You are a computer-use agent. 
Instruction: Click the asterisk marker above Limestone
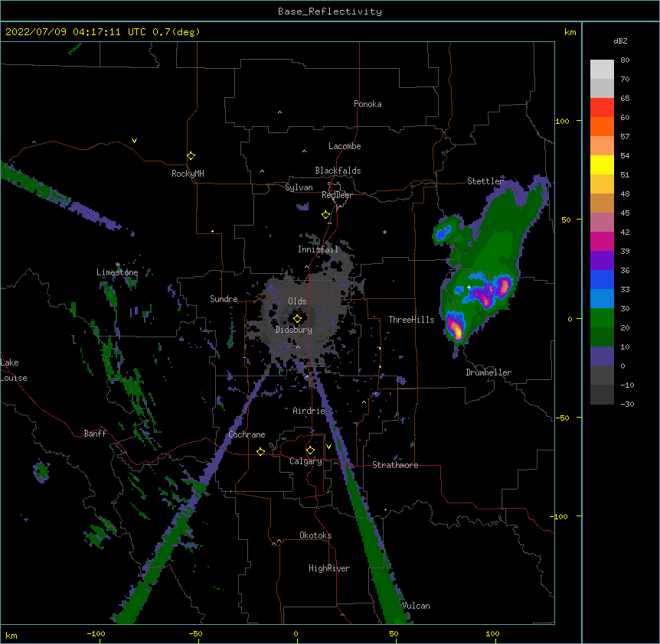[x=118, y=265]
